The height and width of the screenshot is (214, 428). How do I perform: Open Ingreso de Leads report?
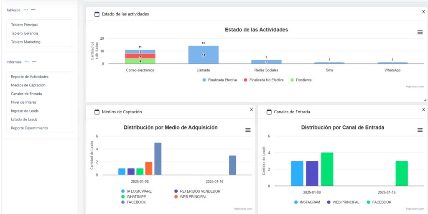tap(25, 111)
